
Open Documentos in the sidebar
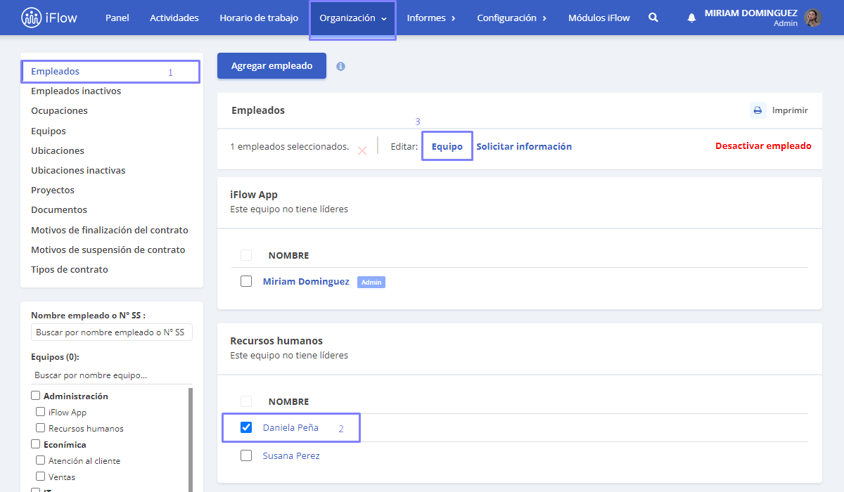(59, 209)
